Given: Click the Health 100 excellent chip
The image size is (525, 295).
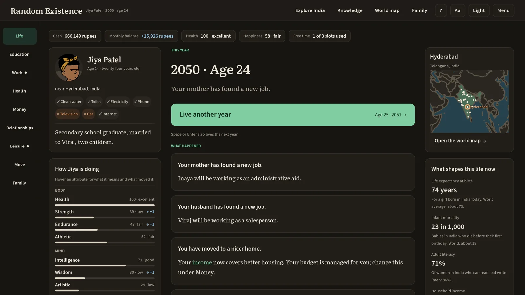Looking at the screenshot, I should (x=208, y=36).
